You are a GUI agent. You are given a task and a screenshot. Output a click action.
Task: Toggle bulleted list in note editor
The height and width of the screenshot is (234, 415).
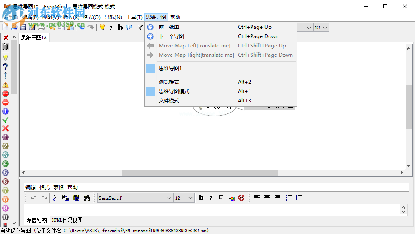coord(289,198)
